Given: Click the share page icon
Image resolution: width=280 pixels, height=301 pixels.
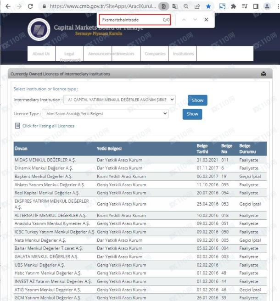Looking at the screenshot, I should pyautogui.click(x=197, y=6).
